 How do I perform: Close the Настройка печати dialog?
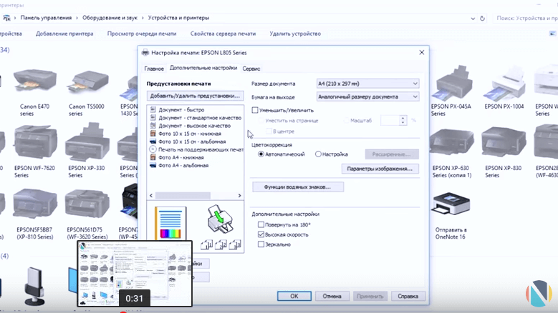(422, 52)
